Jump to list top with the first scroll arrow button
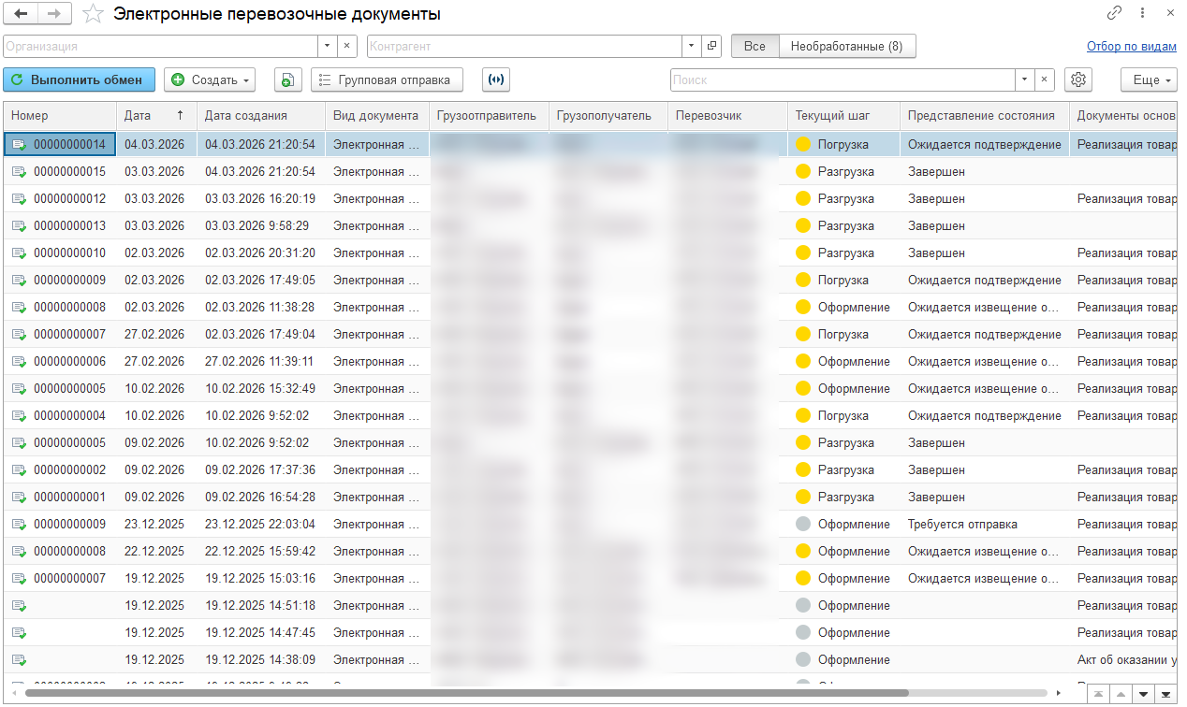 coord(1098,694)
